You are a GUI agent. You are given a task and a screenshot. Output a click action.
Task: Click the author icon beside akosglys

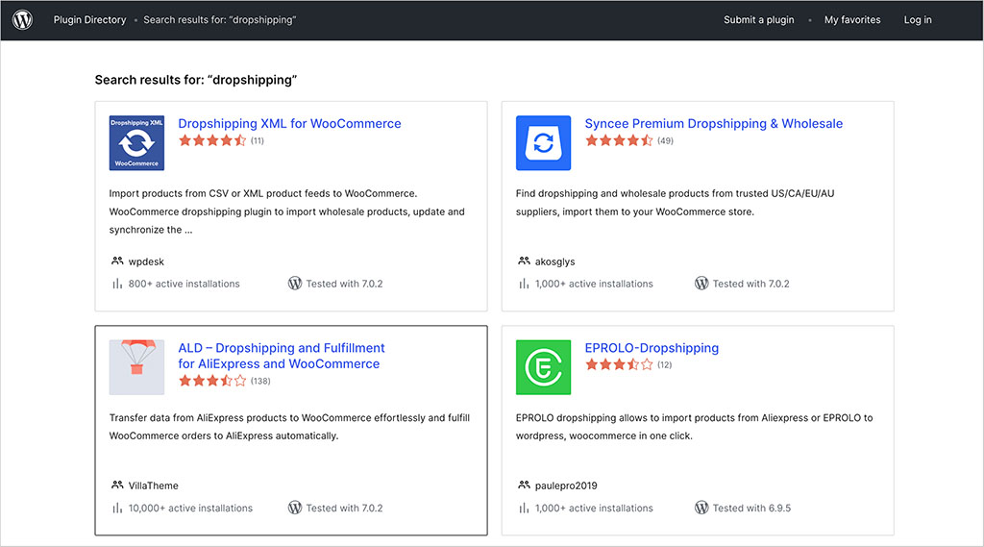click(524, 261)
